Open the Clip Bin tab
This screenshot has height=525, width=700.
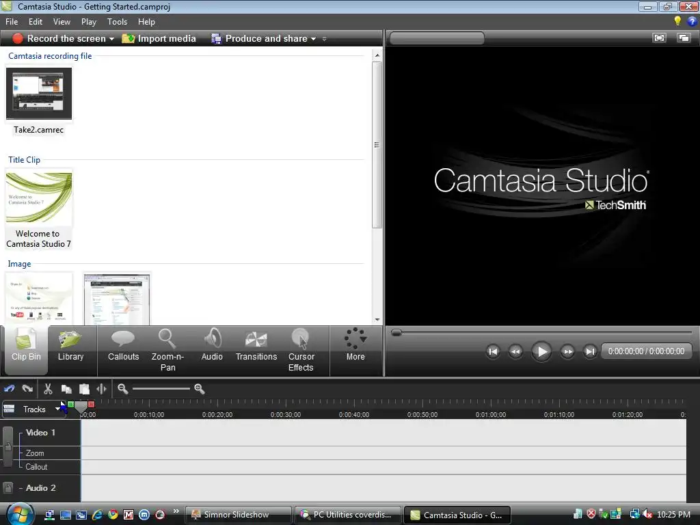26,350
